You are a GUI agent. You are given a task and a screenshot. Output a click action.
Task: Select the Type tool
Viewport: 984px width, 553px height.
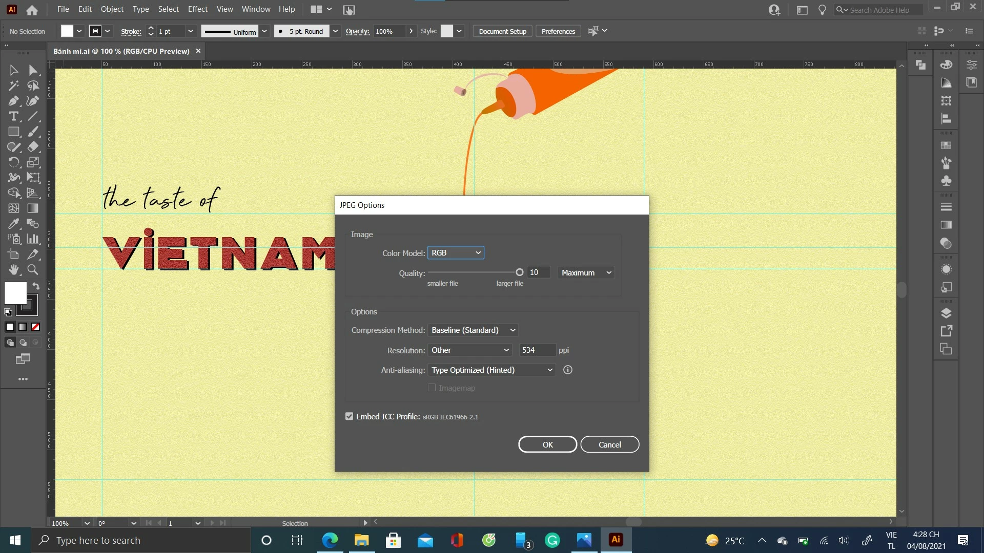tap(14, 116)
